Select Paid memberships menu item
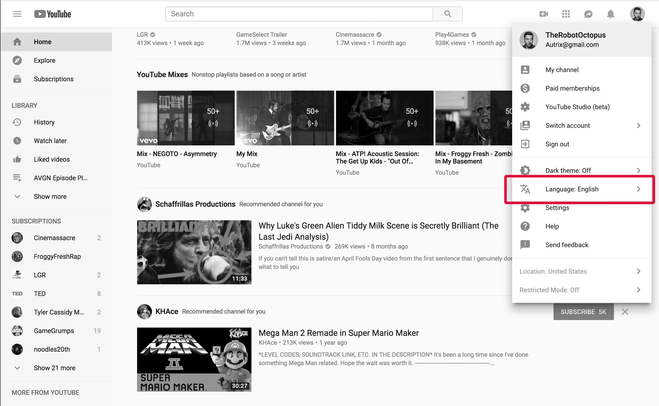The width and height of the screenshot is (659, 406). click(x=582, y=88)
